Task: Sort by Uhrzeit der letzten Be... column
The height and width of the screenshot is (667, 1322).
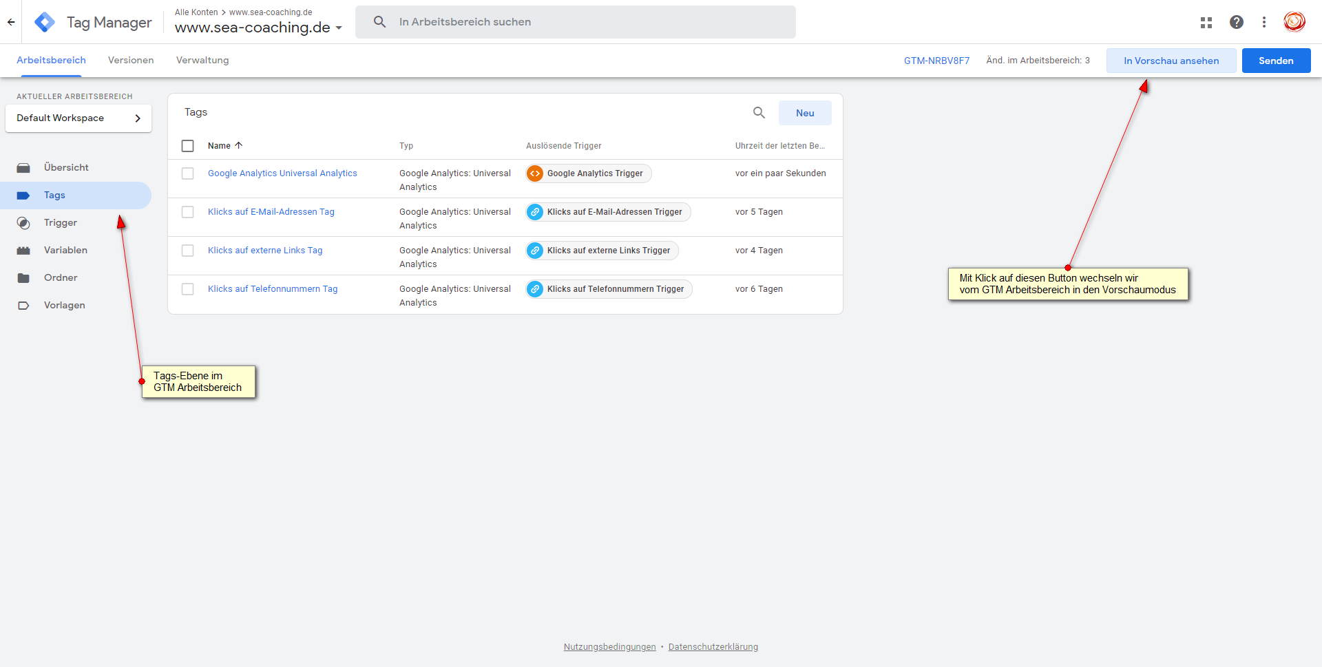Action: (x=779, y=146)
